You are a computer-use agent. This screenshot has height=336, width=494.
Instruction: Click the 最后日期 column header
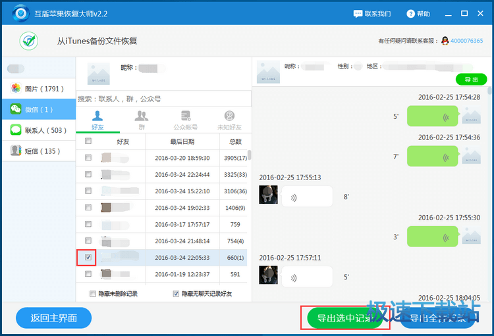[182, 141]
